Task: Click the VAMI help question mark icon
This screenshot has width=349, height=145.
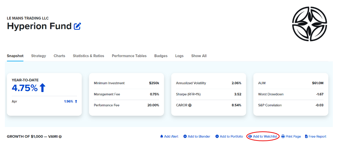Action: click(60, 137)
